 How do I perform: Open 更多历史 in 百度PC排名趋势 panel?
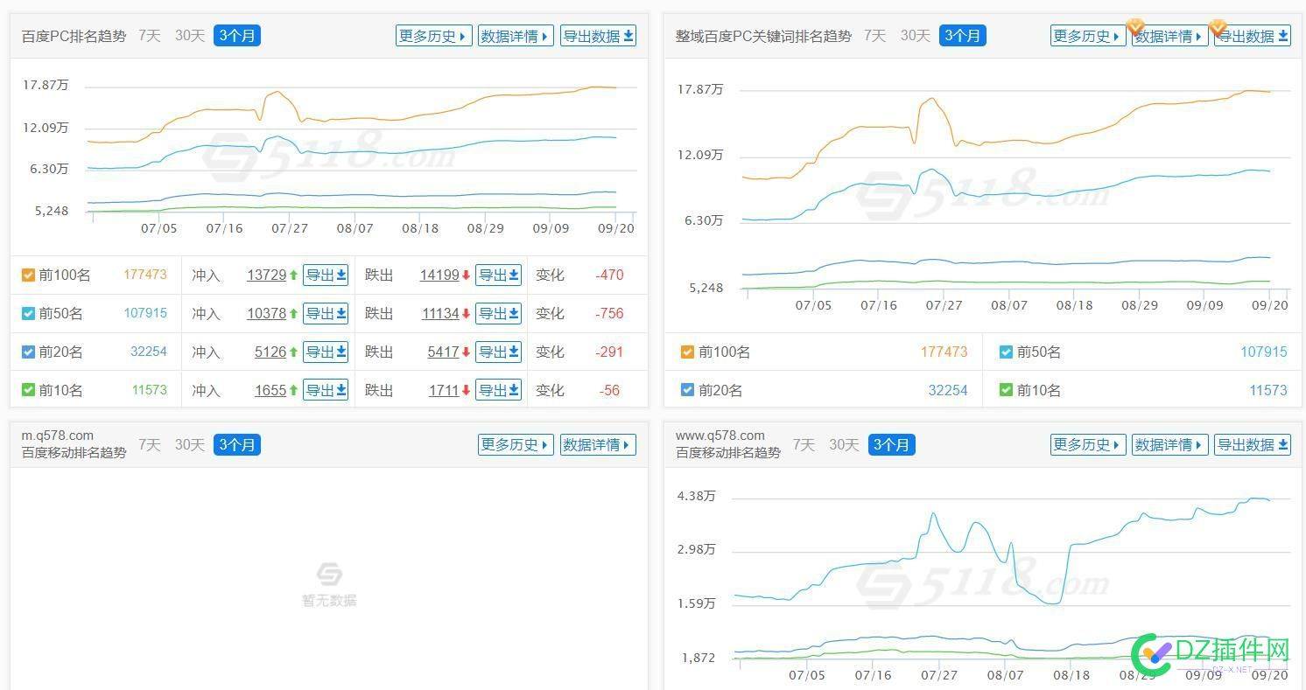coord(434,36)
